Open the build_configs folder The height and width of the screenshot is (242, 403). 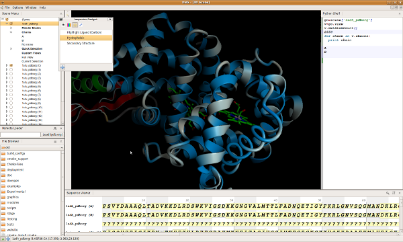16,153
